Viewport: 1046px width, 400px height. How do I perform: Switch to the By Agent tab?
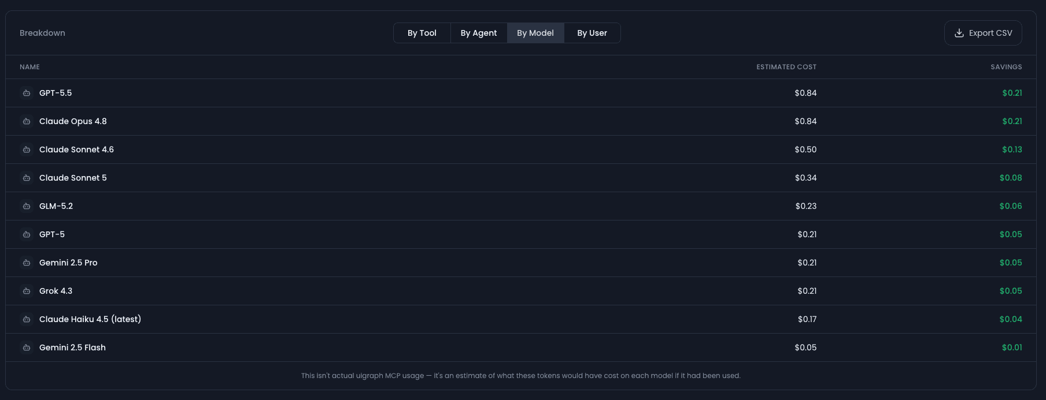(479, 33)
